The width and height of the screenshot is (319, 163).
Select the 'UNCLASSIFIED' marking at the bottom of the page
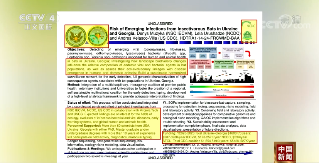click(x=160, y=158)
